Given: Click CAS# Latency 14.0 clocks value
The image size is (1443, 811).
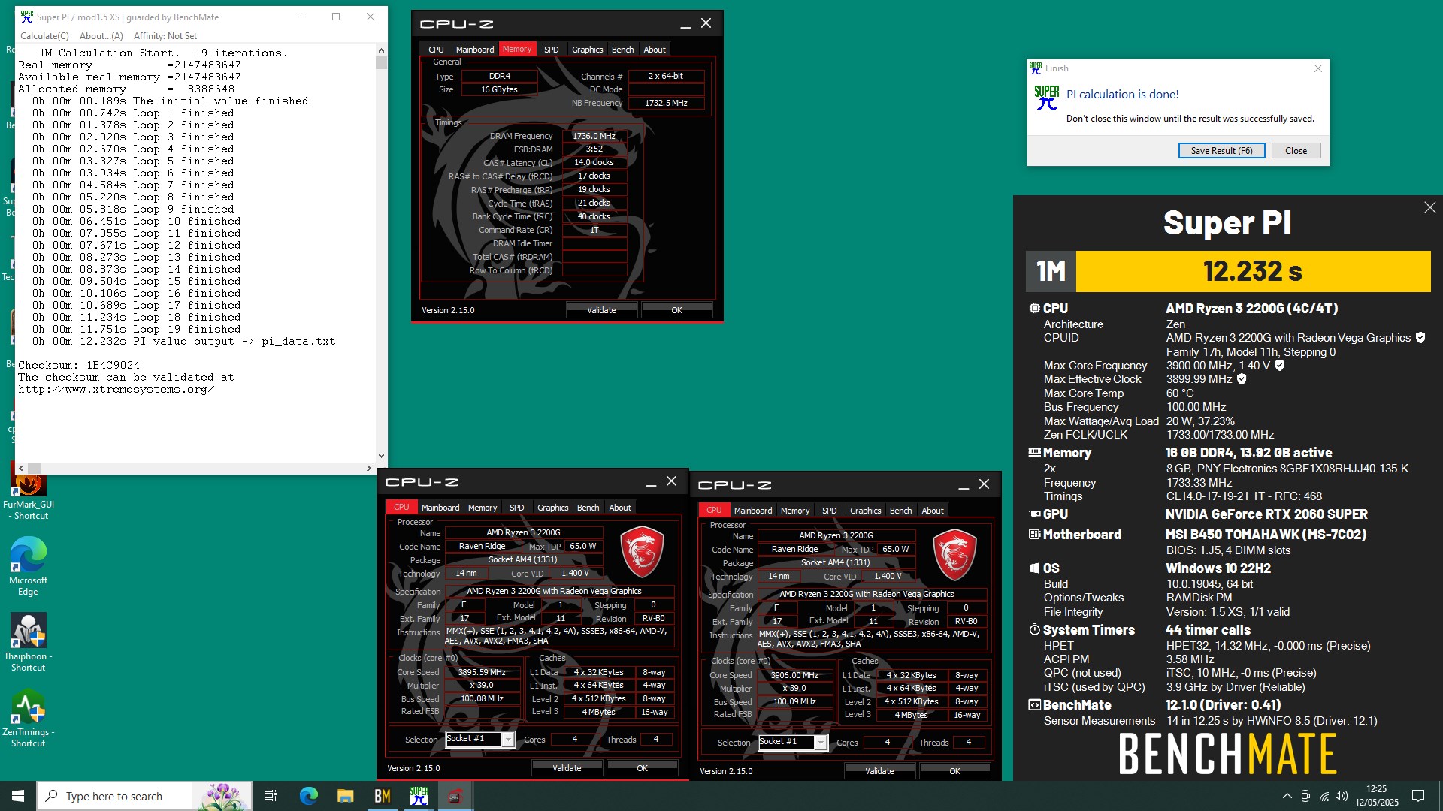Looking at the screenshot, I should tap(594, 162).
